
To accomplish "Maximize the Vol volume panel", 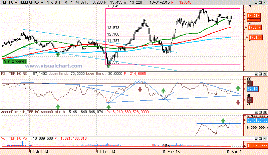I will point(260,139).
